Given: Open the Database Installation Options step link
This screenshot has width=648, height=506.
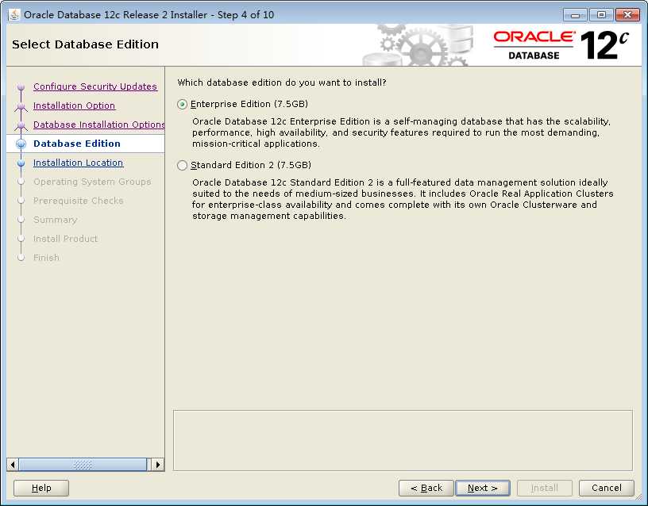Looking at the screenshot, I should point(98,125).
